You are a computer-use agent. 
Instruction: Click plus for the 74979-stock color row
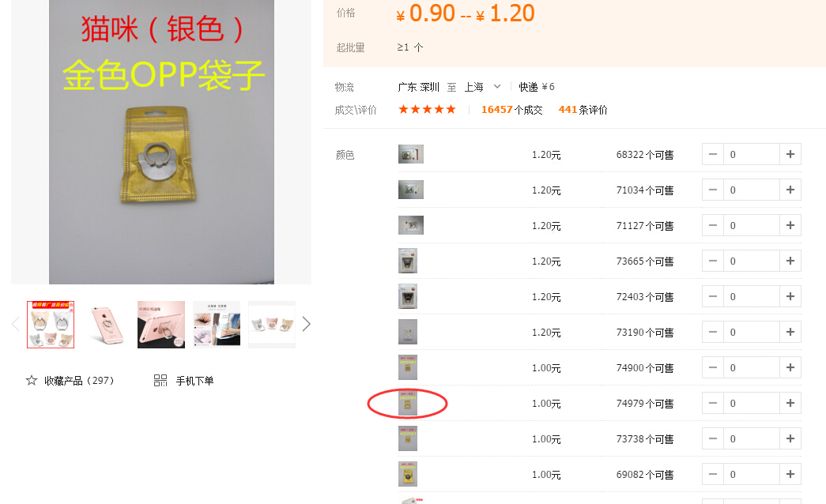point(790,403)
